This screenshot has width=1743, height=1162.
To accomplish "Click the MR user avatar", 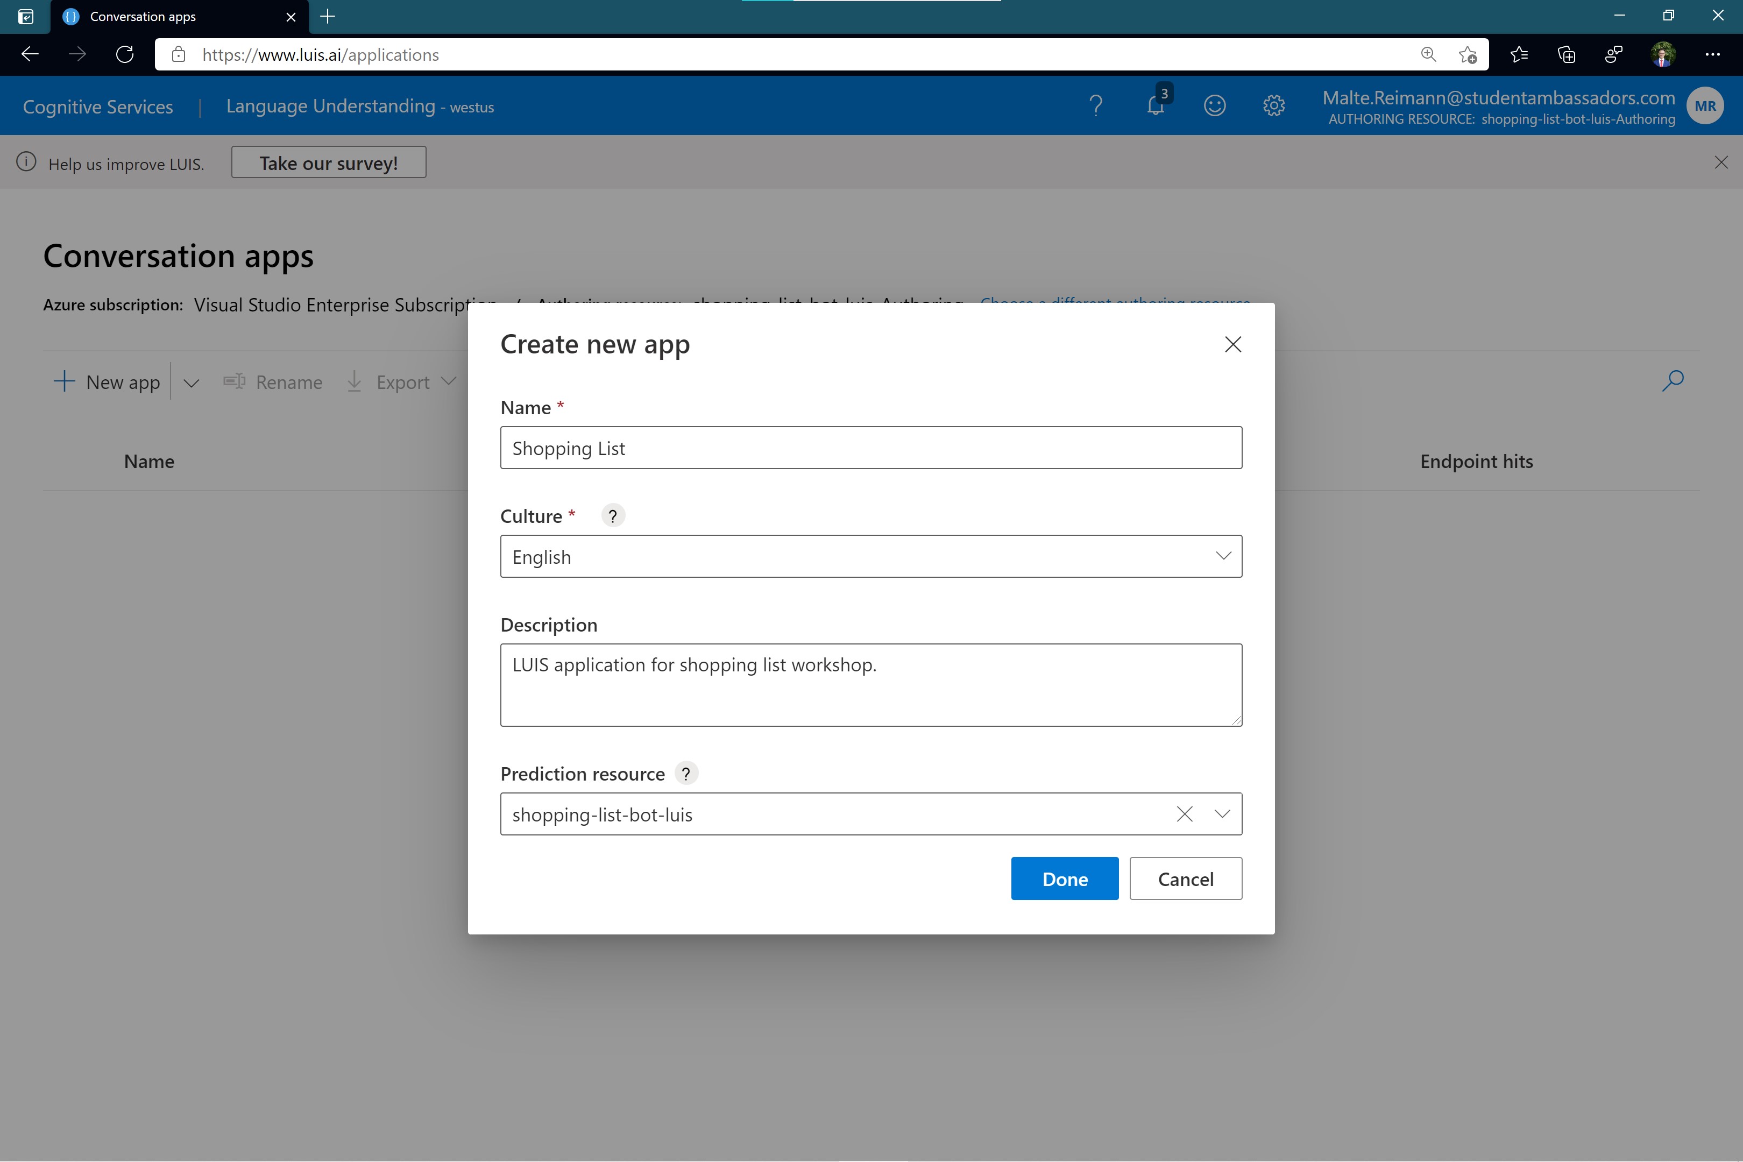I will [1704, 106].
